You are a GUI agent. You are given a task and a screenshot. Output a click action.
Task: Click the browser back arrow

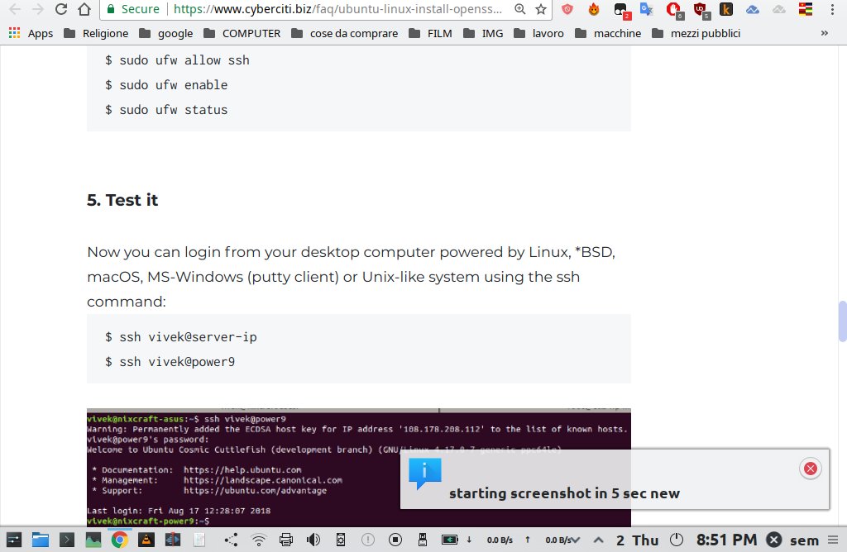[x=15, y=9]
